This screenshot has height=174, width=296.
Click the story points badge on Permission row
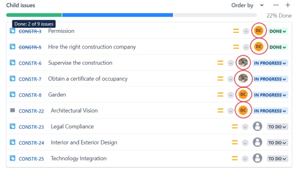coord(246,31)
